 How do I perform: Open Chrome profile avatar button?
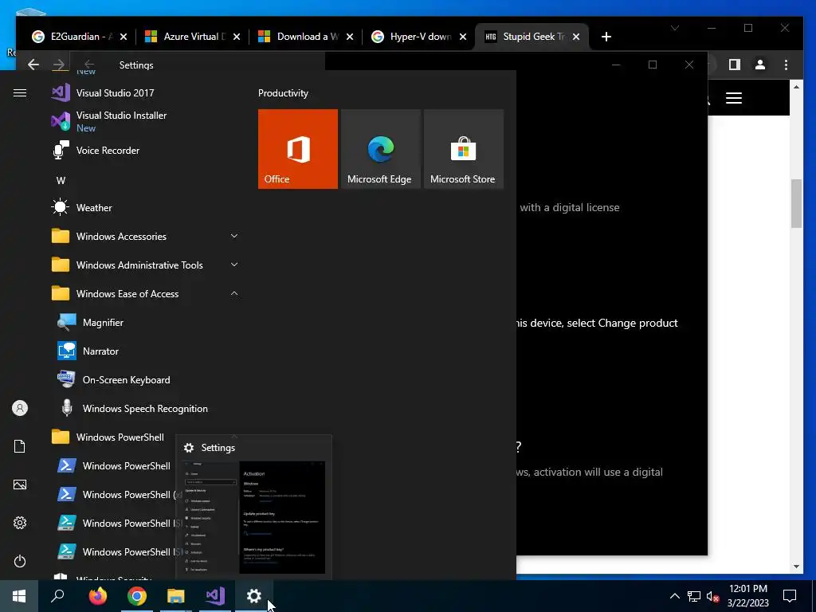pyautogui.click(x=760, y=65)
